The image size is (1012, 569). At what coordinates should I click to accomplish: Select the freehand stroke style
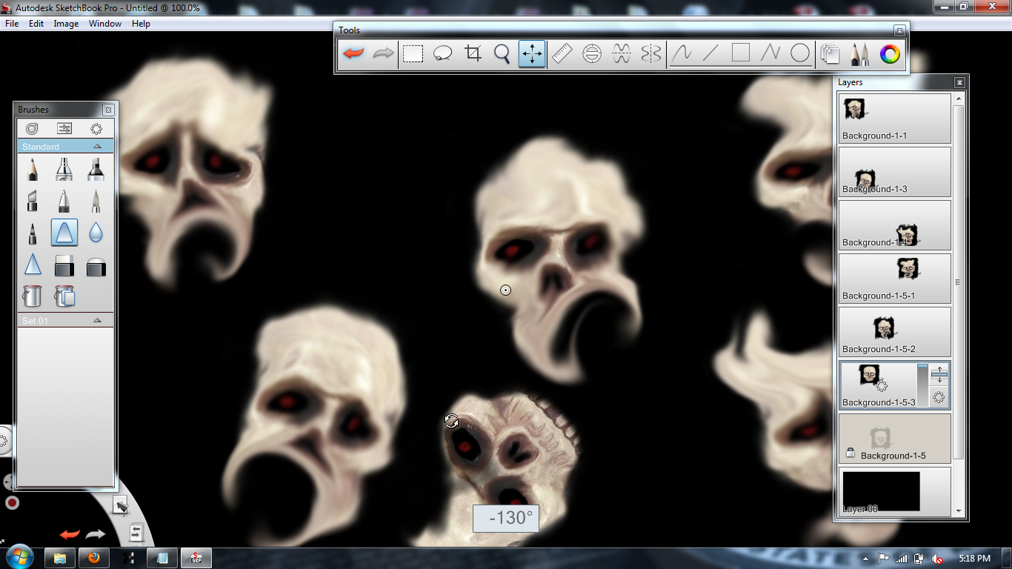point(682,54)
